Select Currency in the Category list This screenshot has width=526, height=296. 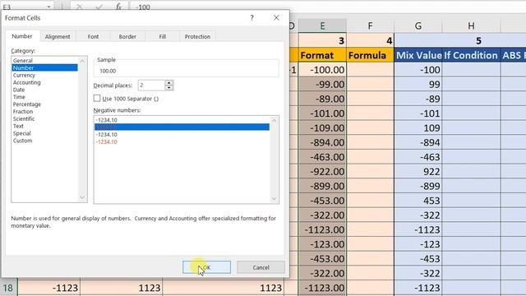(24, 75)
